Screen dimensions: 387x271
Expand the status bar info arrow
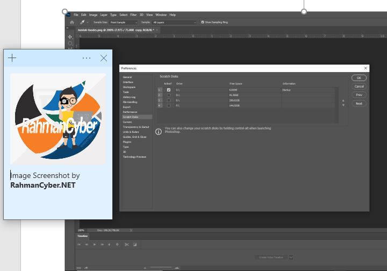pos(131,230)
